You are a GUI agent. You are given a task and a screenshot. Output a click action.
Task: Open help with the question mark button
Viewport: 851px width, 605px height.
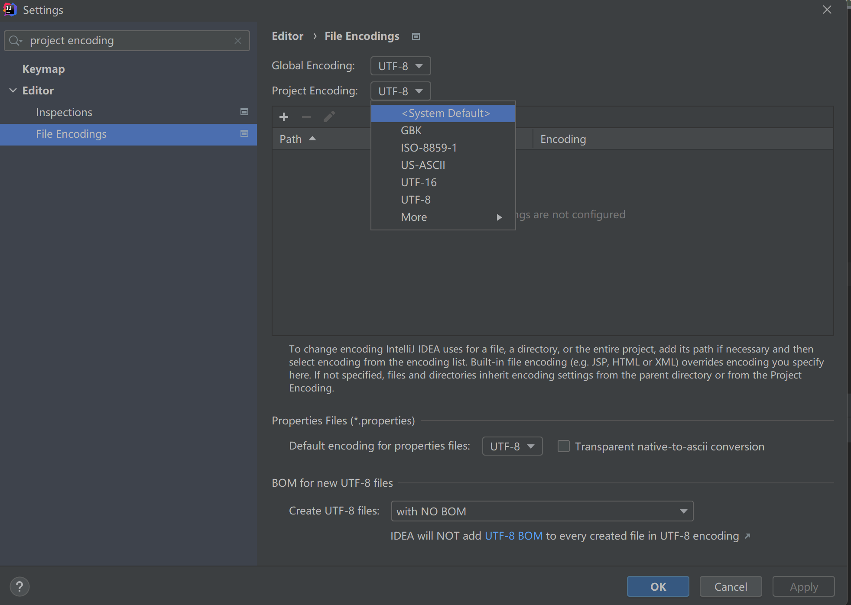[x=19, y=587]
